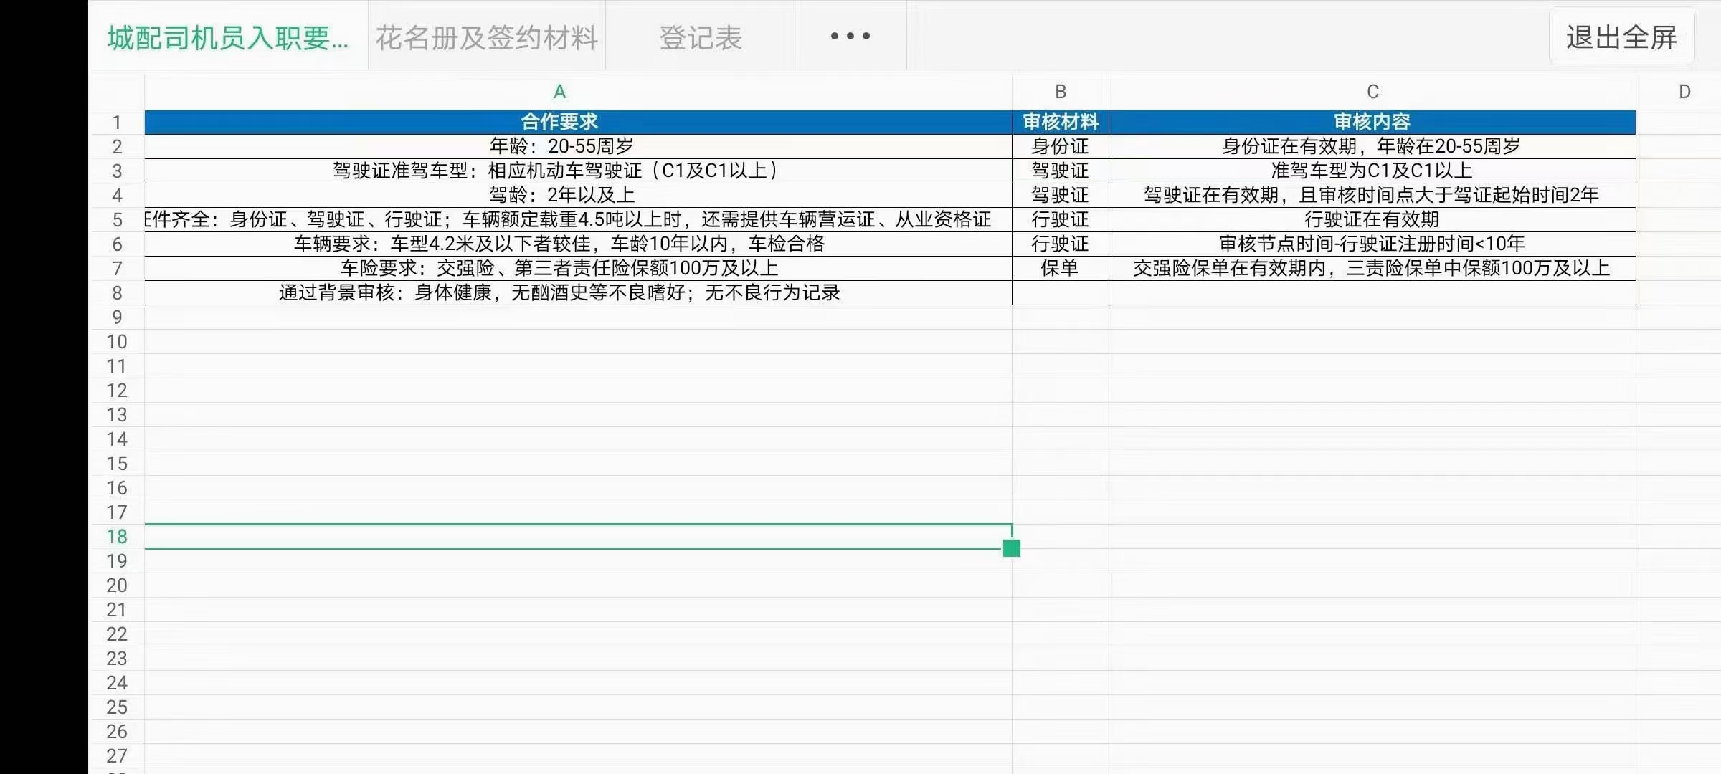Click cell 行驶证在有效期 in column C
The height and width of the screenshot is (774, 1721).
[x=1372, y=219]
